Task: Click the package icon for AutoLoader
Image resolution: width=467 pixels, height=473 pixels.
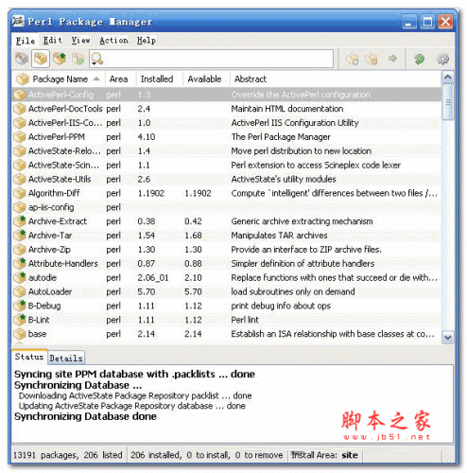Action: click(20, 291)
